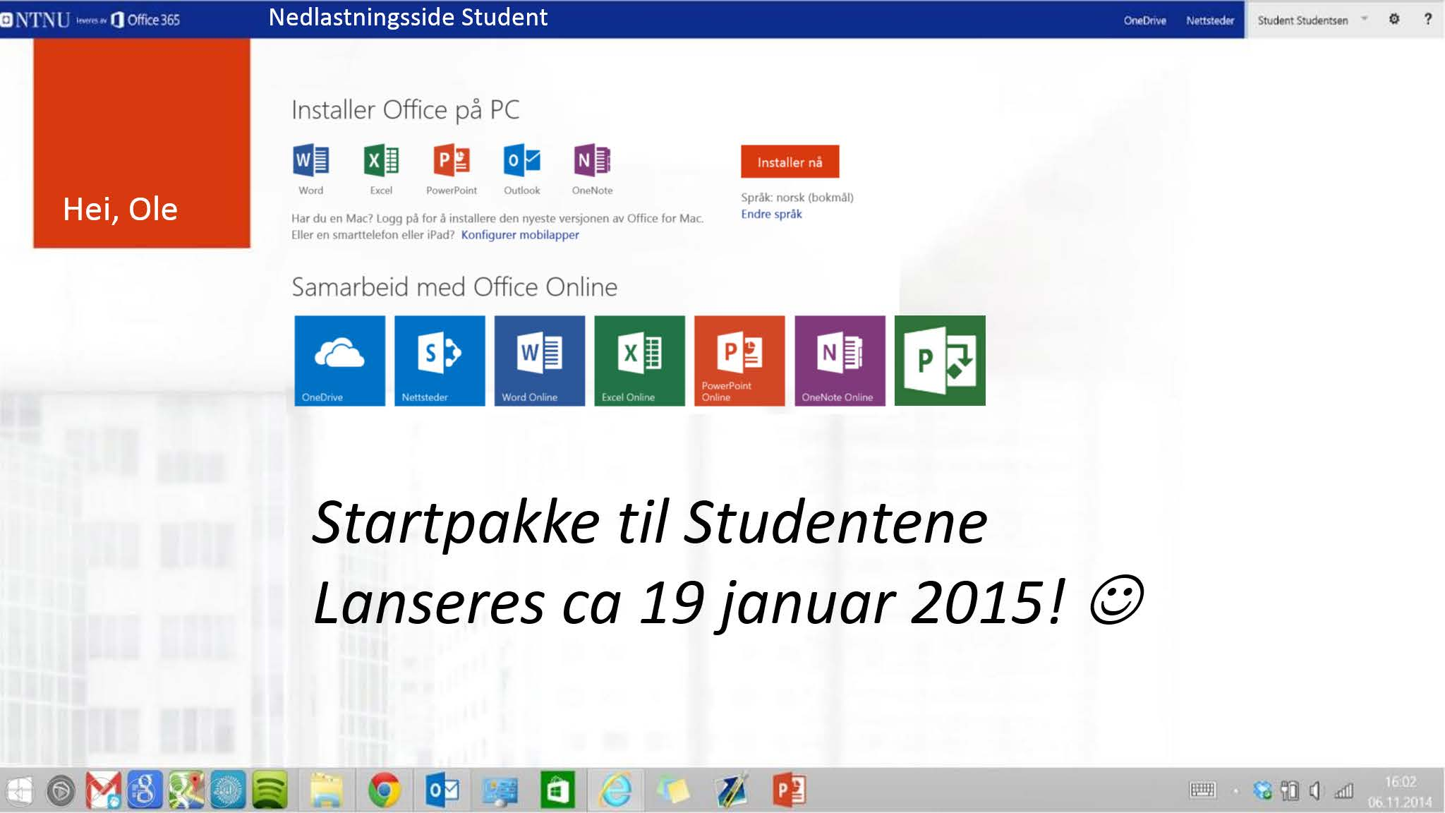Click the 'Installer Office på PC' heading
This screenshot has width=1445, height=813.
pyautogui.click(x=406, y=110)
